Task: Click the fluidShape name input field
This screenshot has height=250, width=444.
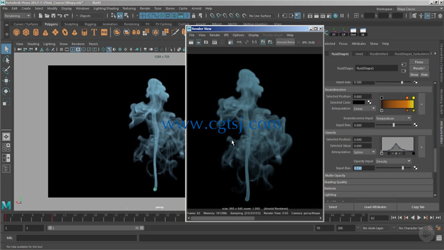Action: click(x=376, y=68)
